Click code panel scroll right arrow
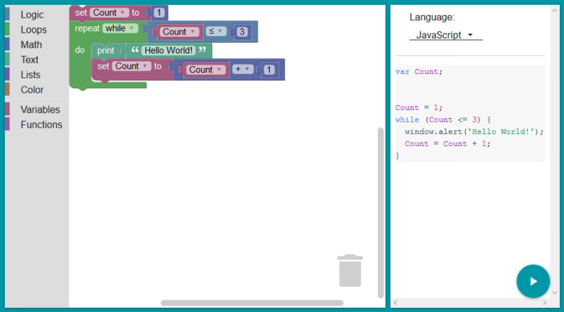 pyautogui.click(x=544, y=302)
